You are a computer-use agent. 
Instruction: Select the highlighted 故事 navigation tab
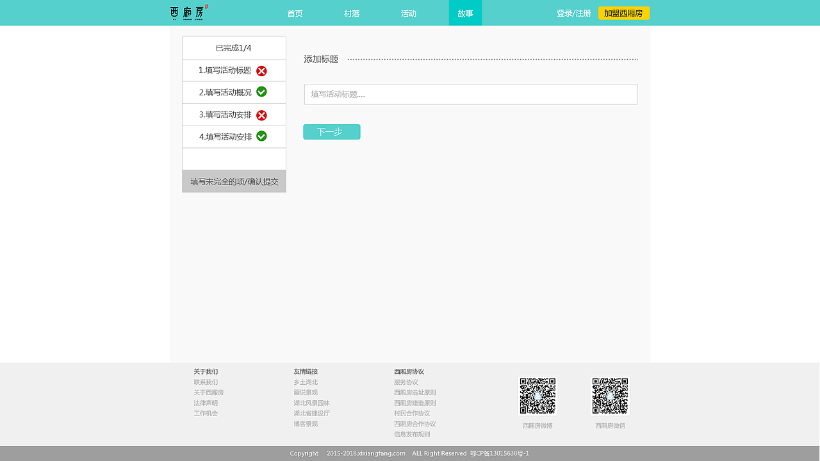[x=466, y=13]
